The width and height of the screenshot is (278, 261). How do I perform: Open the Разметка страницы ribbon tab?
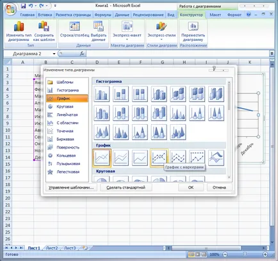pos(73,15)
